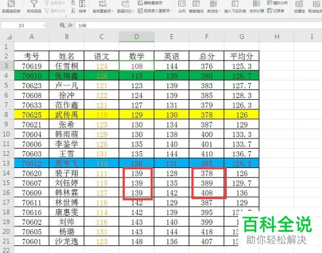
Task: Select row 13 header
Action: (6, 164)
